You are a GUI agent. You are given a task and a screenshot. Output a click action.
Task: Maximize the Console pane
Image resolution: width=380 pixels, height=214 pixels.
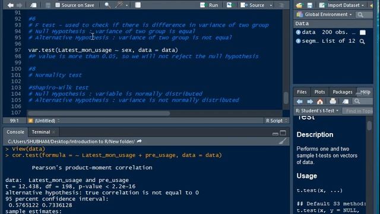[x=283, y=133]
